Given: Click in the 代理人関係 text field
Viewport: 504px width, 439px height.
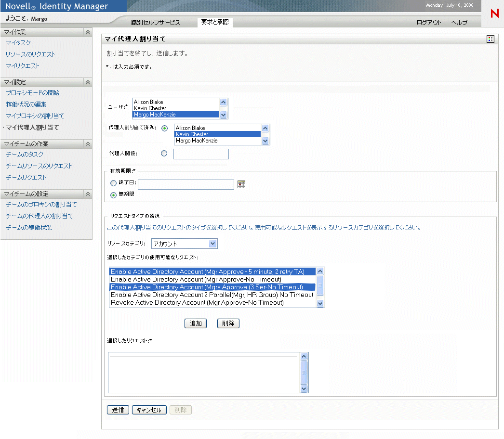Looking at the screenshot, I should 201,154.
